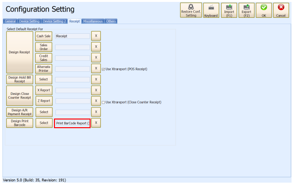This screenshot has height=186, width=293.
Task: Click the red Cancel icon button
Action: tap(281, 10)
